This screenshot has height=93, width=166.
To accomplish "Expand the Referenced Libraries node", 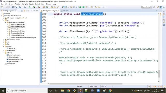I will point(4,40).
